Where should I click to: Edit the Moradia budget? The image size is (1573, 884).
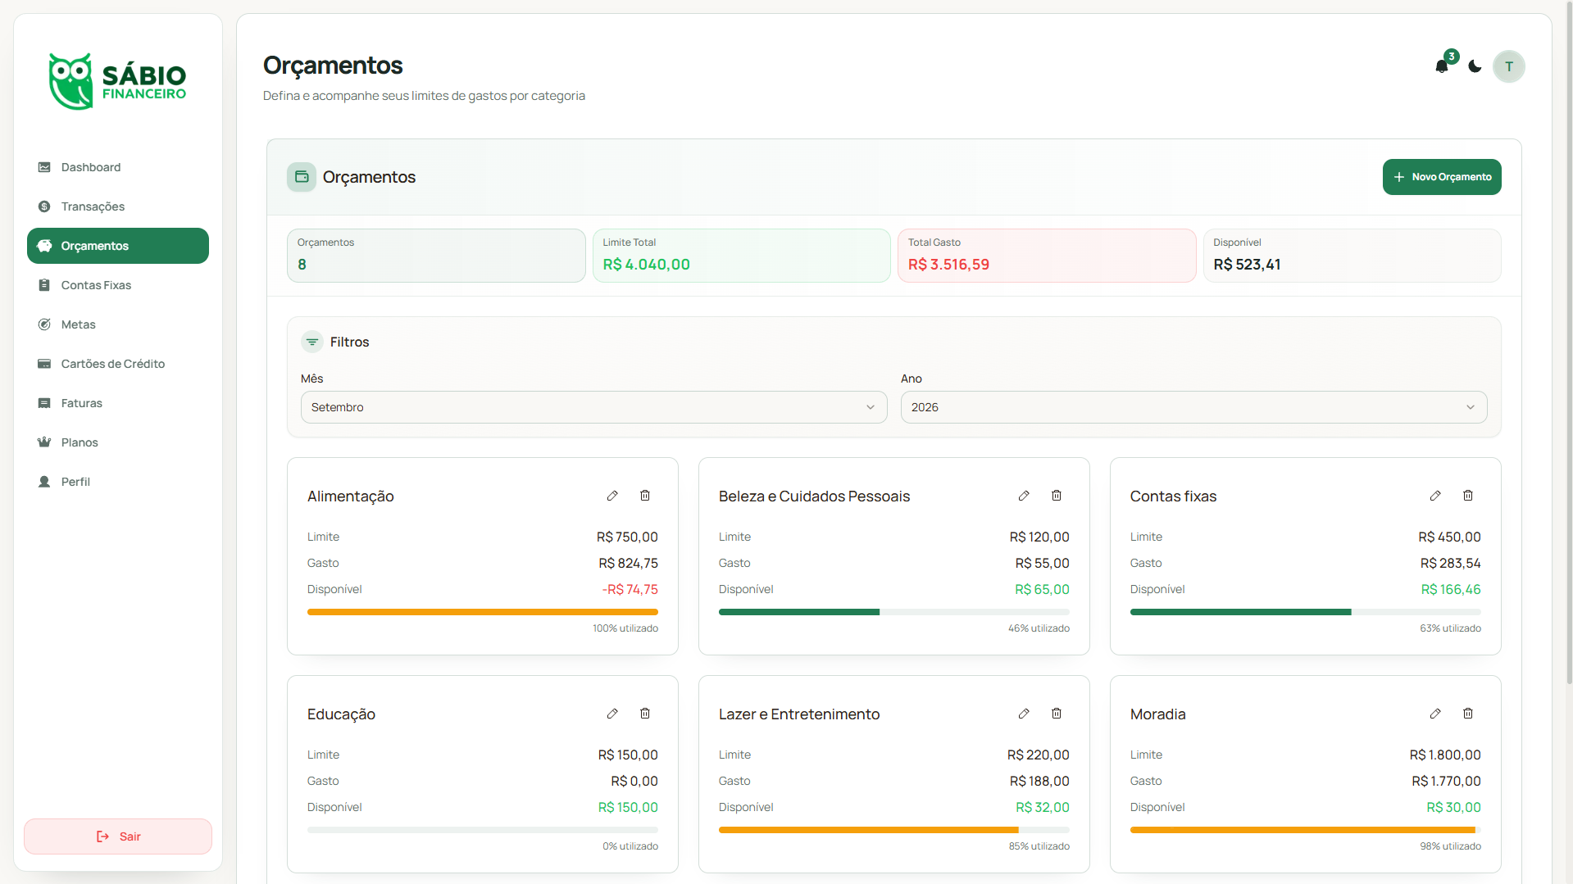click(1435, 714)
